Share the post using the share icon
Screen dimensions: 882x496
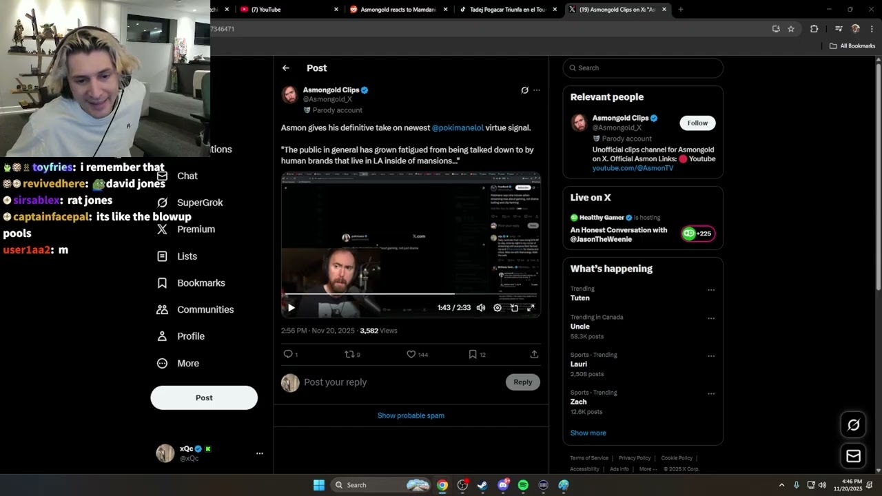pyautogui.click(x=534, y=354)
